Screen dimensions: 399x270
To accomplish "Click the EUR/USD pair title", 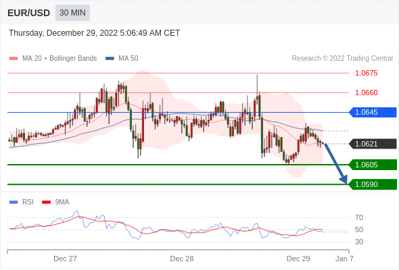I will (29, 13).
